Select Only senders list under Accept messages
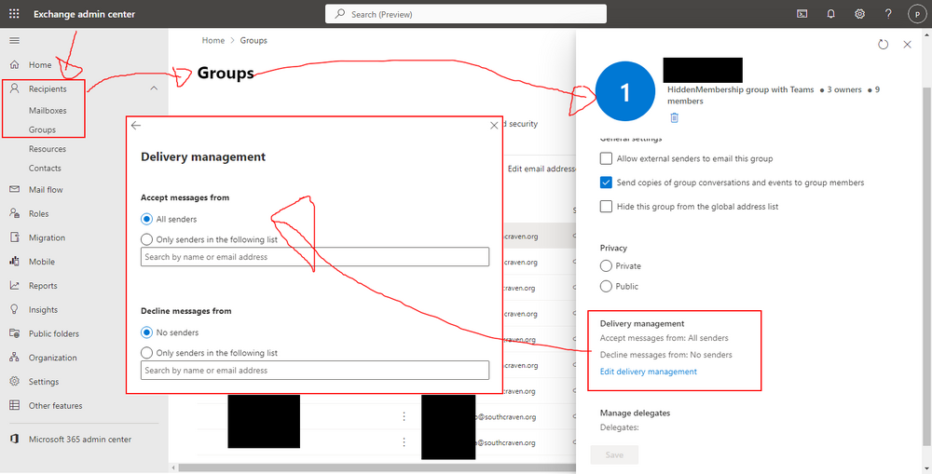 coord(147,239)
